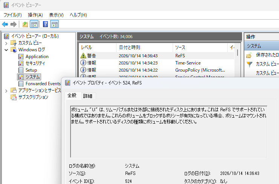This screenshot has width=279, height=184.
Task: Sort by the ソース column header
Action: [200, 48]
